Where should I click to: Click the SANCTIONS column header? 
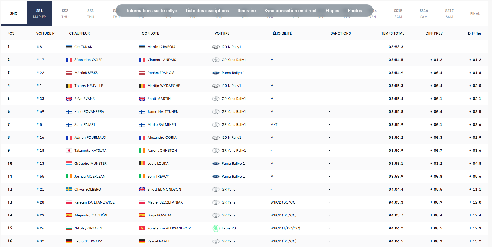pyautogui.click(x=340, y=33)
